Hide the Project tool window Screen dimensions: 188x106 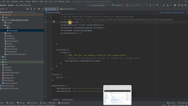[42, 9]
